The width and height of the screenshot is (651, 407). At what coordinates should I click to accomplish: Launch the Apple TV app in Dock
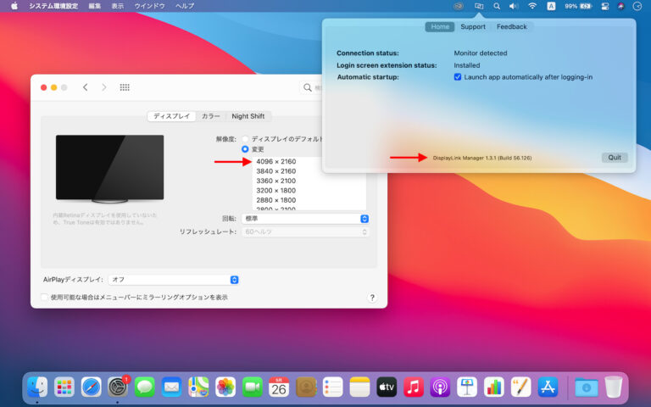coord(387,387)
